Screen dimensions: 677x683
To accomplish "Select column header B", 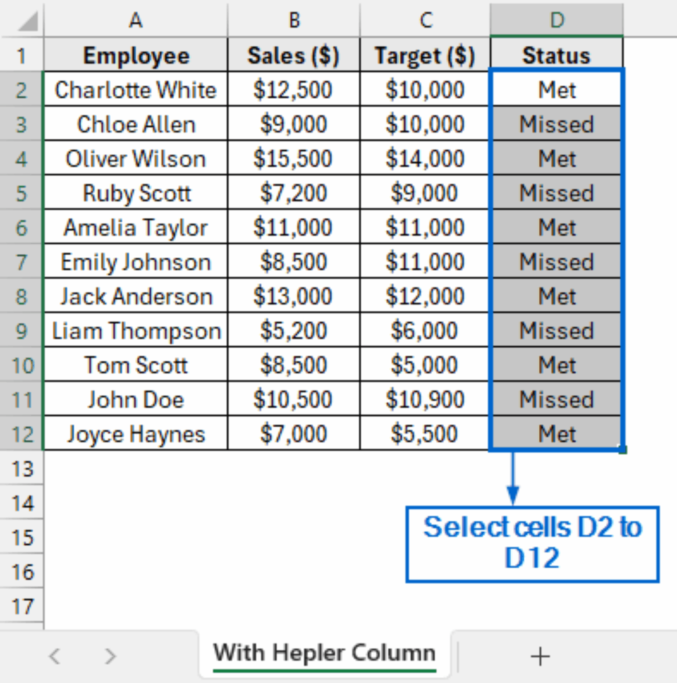I will pos(294,20).
